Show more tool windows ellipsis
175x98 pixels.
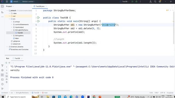coord(2,17)
